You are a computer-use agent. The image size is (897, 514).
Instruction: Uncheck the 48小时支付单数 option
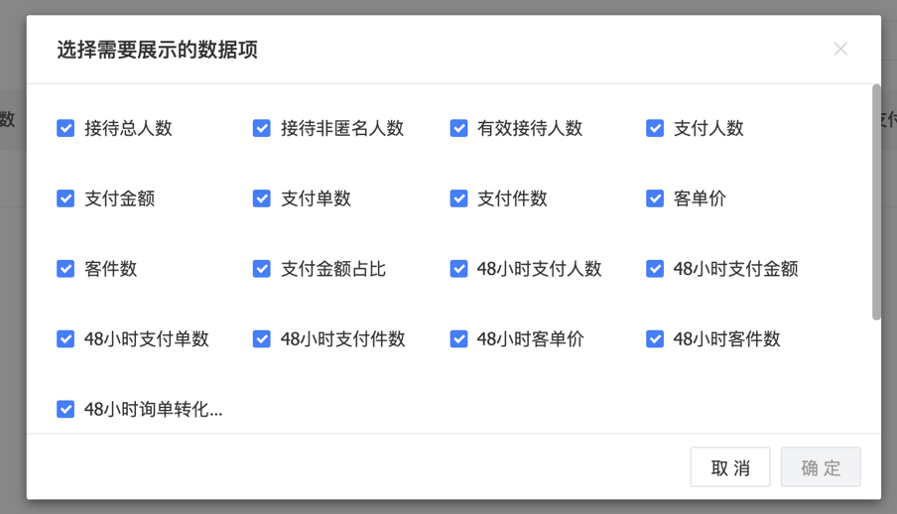click(65, 339)
